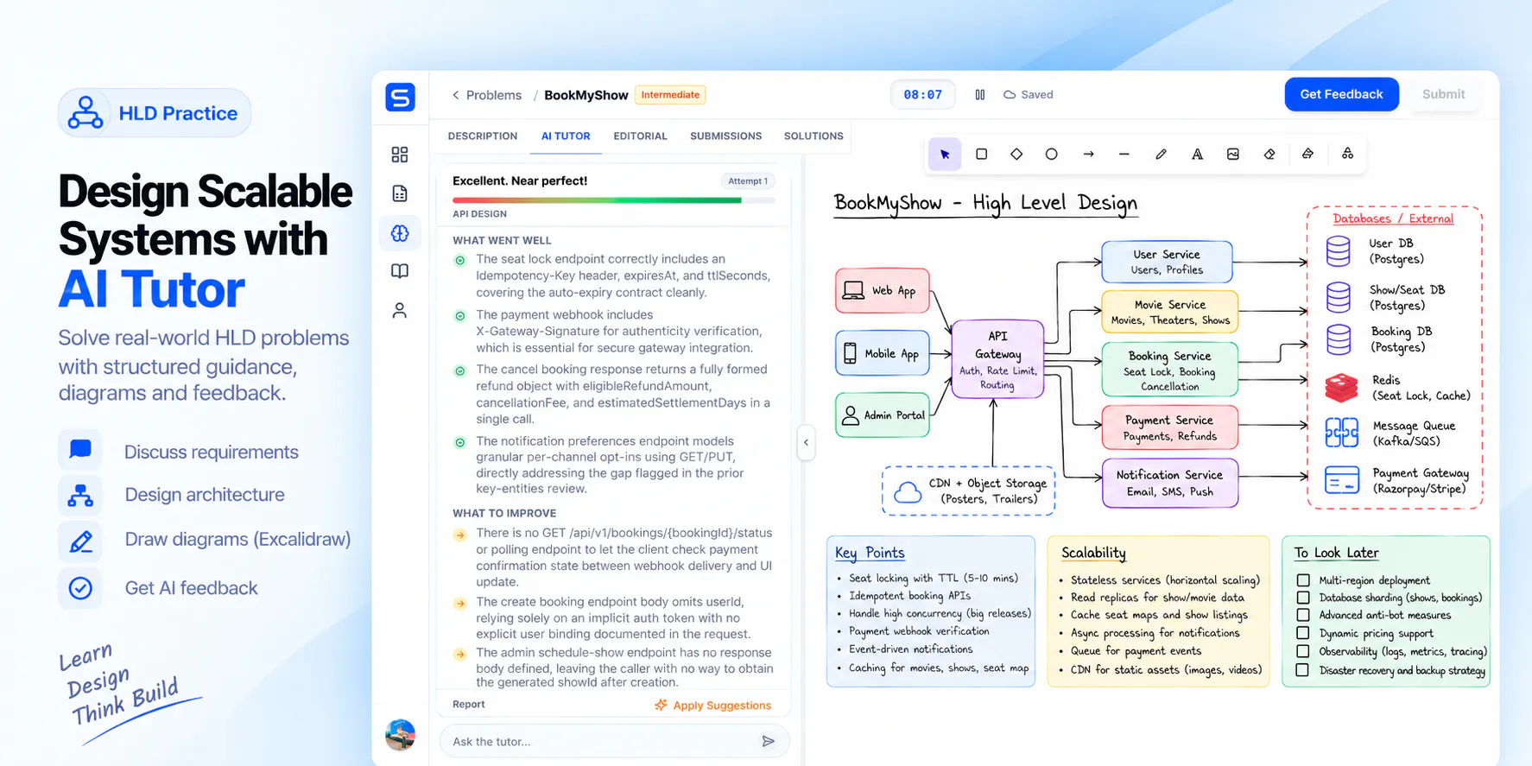Click the tool icon between eraser and shapes library

click(1307, 154)
